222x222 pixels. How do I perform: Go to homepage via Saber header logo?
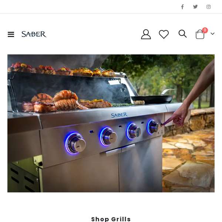pyautogui.click(x=34, y=34)
